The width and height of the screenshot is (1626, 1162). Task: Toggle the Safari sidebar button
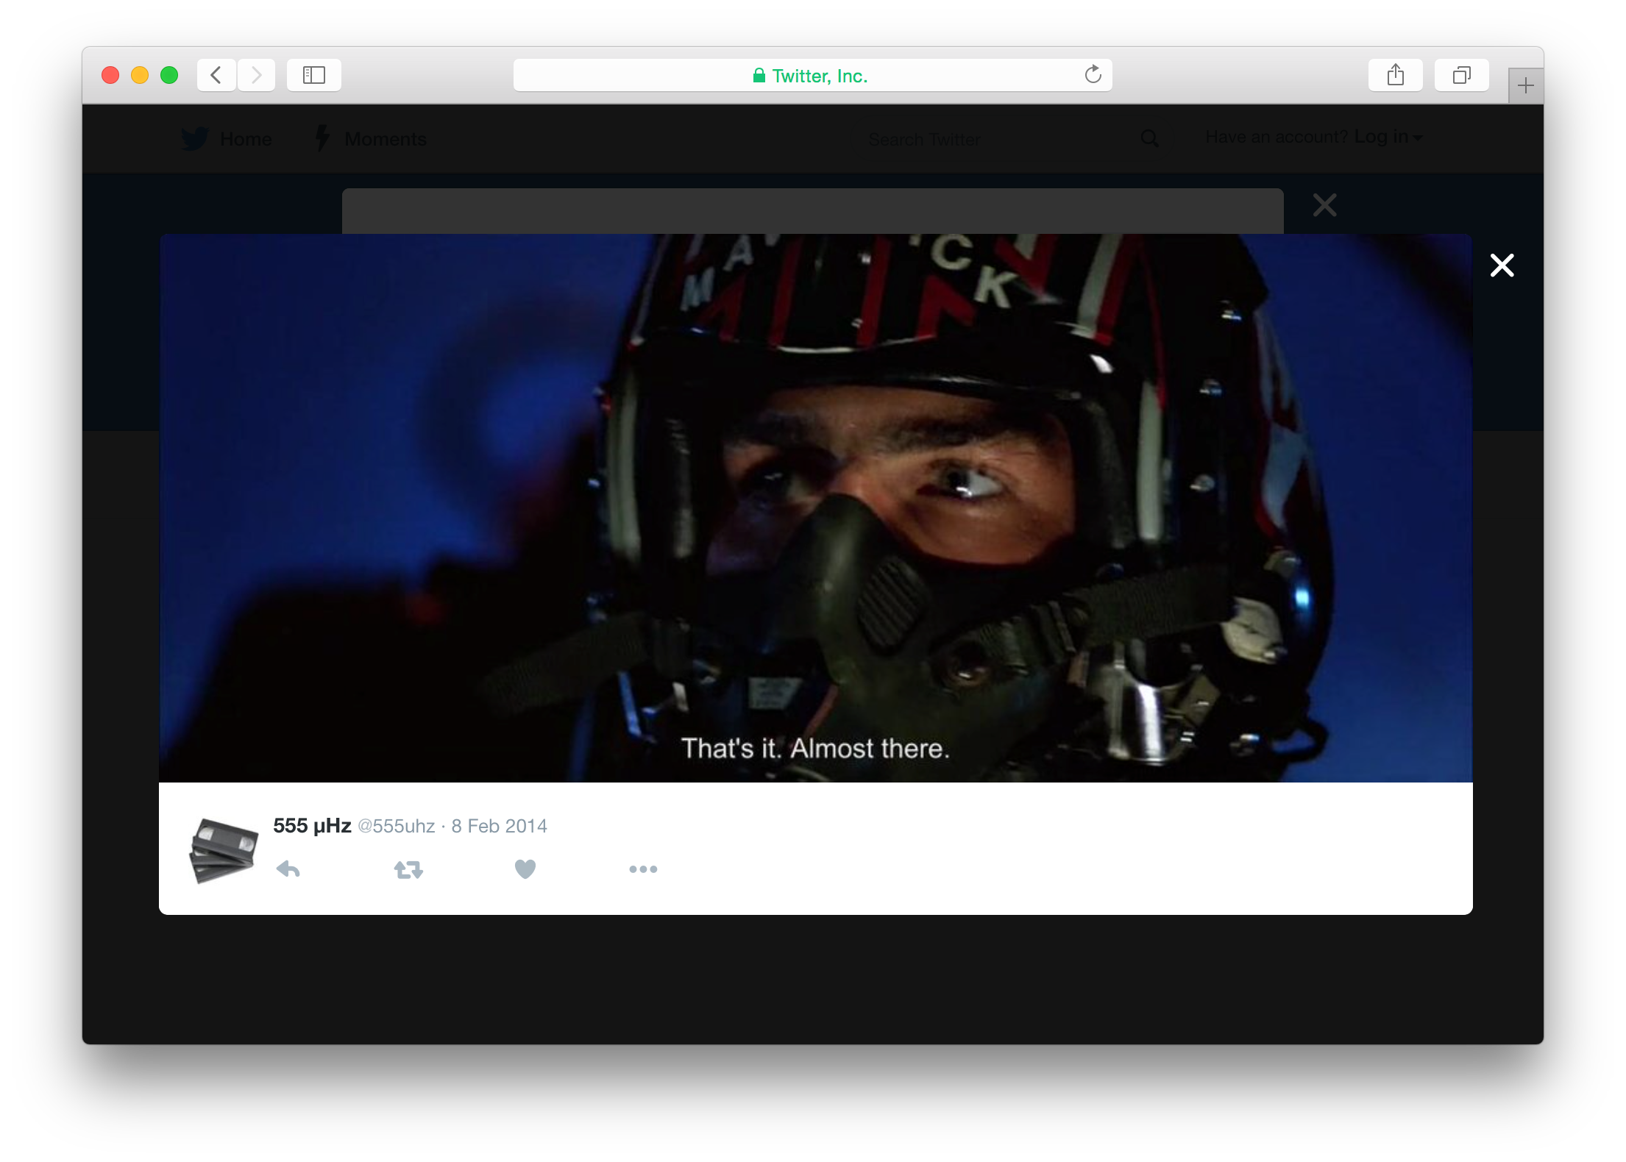[314, 75]
